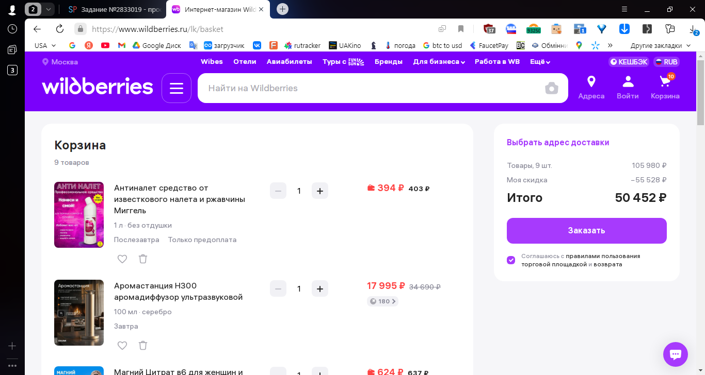Click the Аромастанция product thumbnail
Screen dimensions: 705x375
[79, 313]
